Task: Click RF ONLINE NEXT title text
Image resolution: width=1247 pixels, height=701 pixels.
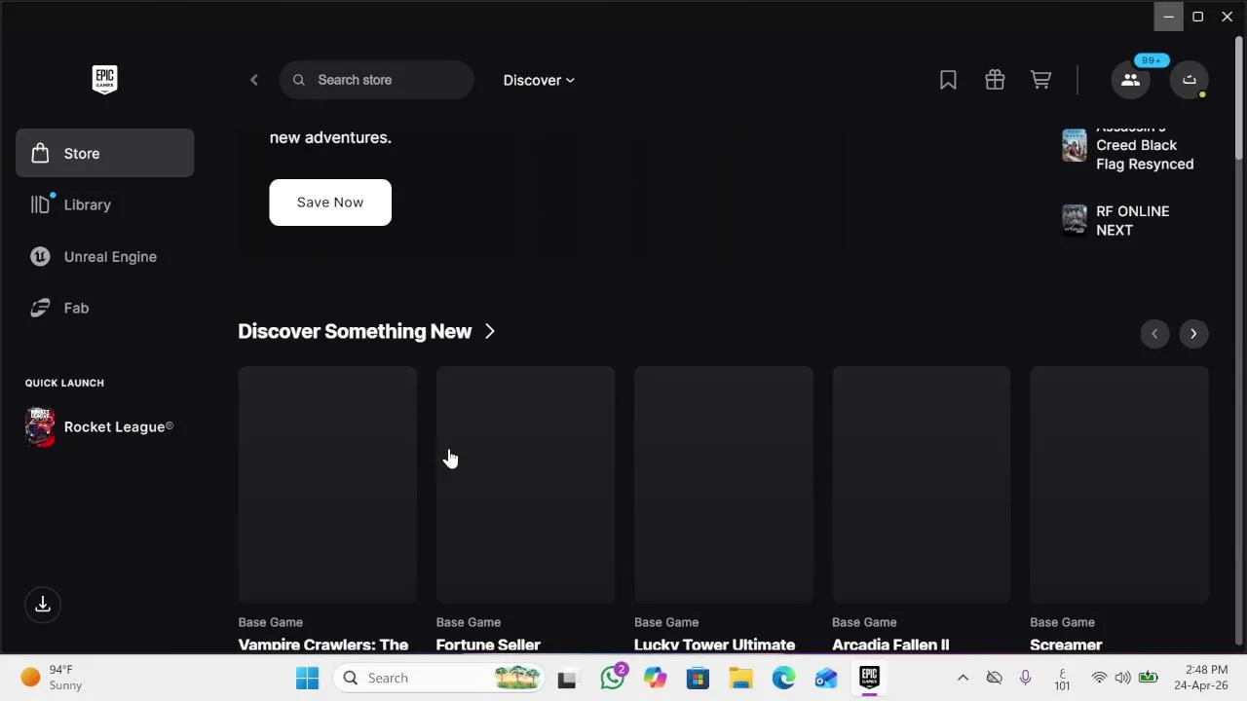Action: click(x=1132, y=221)
